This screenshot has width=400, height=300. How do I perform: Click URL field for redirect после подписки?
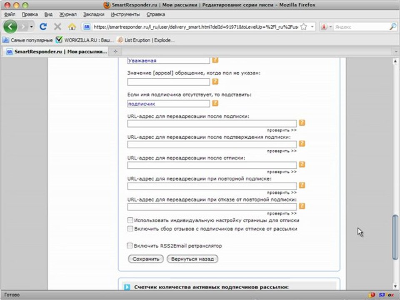click(212, 123)
